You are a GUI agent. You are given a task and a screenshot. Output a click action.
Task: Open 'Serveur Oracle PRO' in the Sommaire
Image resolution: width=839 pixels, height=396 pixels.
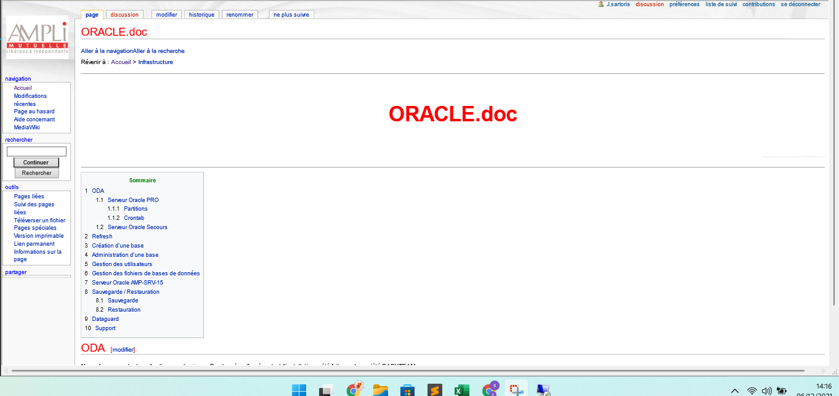(132, 200)
